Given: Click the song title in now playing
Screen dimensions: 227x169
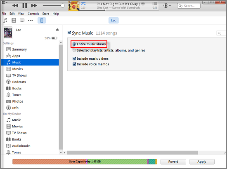Looking at the screenshot, I should 118,4.
